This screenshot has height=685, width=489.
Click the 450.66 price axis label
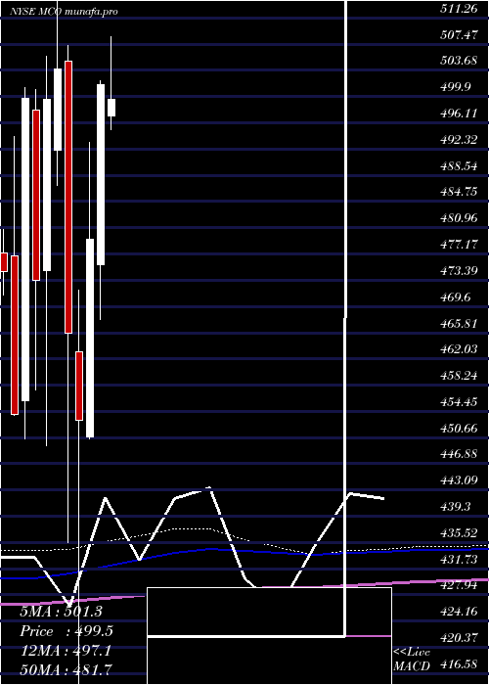click(459, 429)
